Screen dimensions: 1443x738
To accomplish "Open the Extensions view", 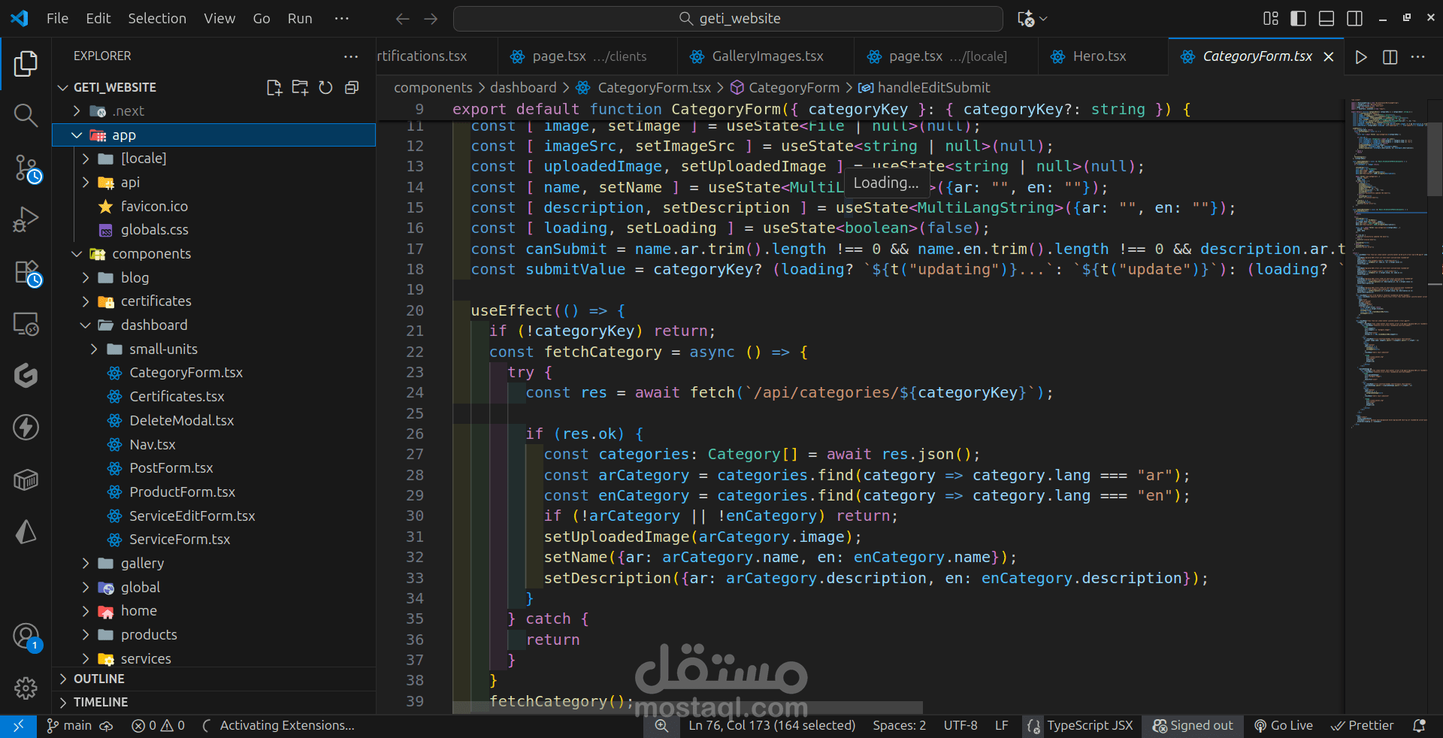I will click(x=27, y=272).
